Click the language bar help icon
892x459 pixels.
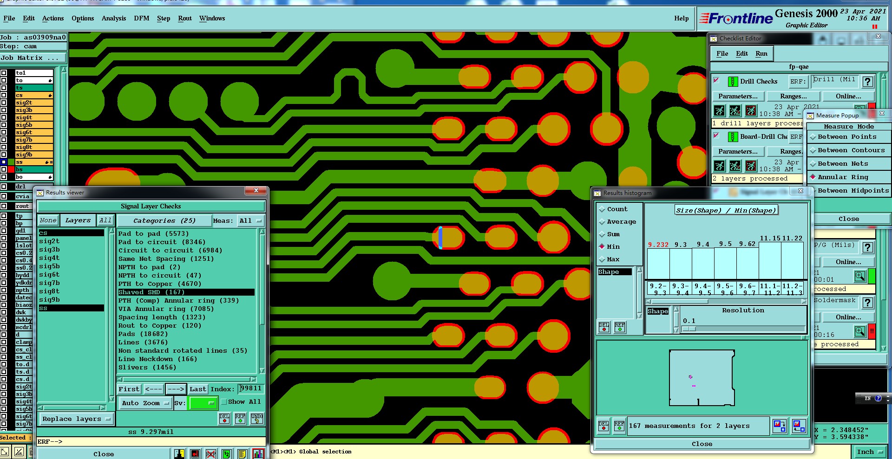click(x=878, y=398)
